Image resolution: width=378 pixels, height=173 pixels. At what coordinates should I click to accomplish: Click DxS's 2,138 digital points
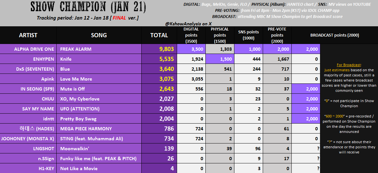pyautogui.click(x=191, y=69)
